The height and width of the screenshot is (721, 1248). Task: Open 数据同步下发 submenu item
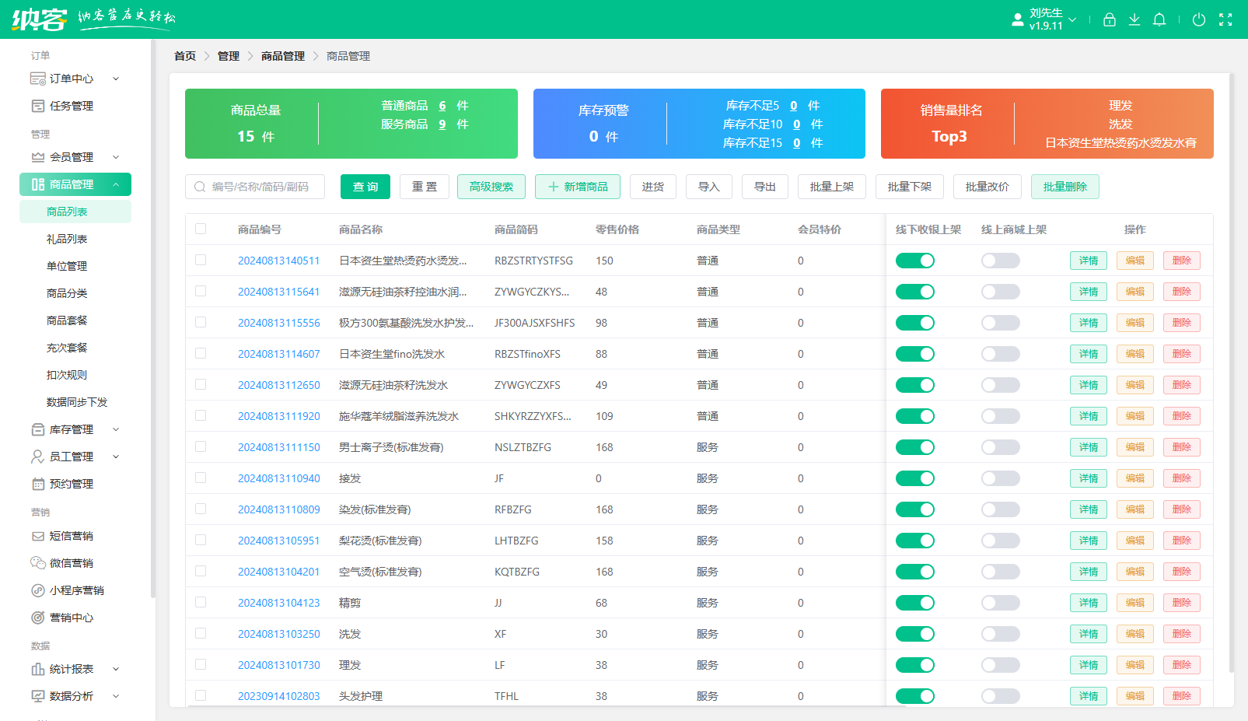pos(75,402)
